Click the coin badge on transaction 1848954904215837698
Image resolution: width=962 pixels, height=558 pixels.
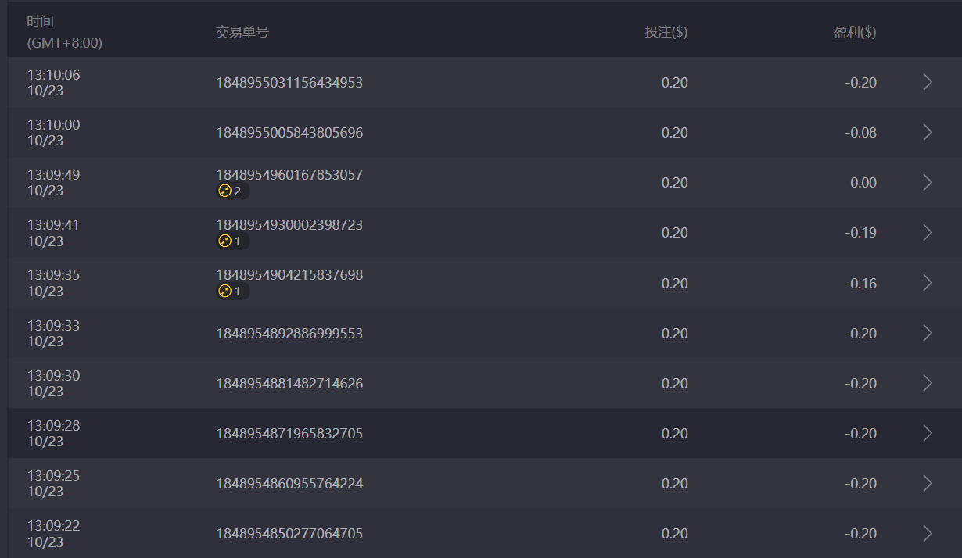click(x=232, y=291)
